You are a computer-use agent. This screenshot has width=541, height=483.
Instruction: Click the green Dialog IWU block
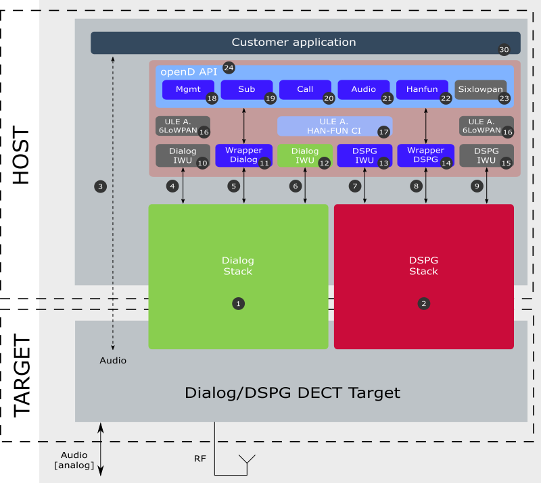pyautogui.click(x=305, y=155)
